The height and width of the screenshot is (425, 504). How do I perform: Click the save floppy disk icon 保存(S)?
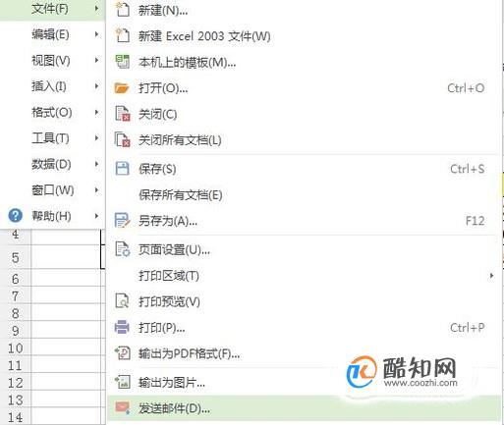click(122, 169)
